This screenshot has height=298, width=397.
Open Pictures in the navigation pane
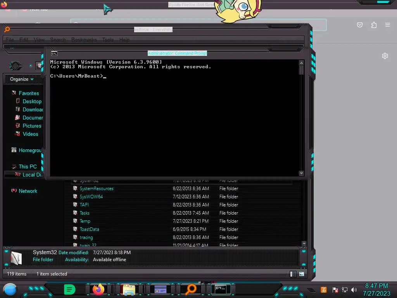32,126
